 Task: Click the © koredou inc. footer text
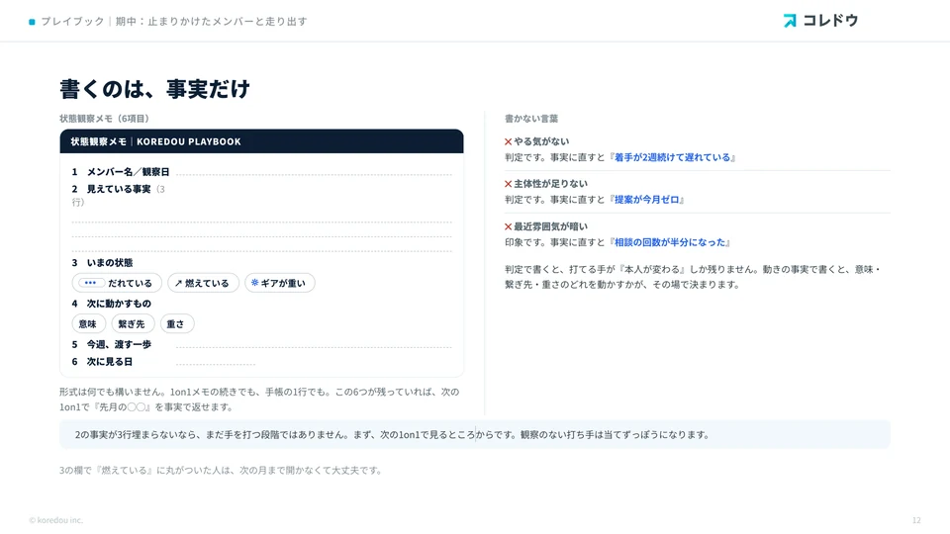click(x=55, y=520)
